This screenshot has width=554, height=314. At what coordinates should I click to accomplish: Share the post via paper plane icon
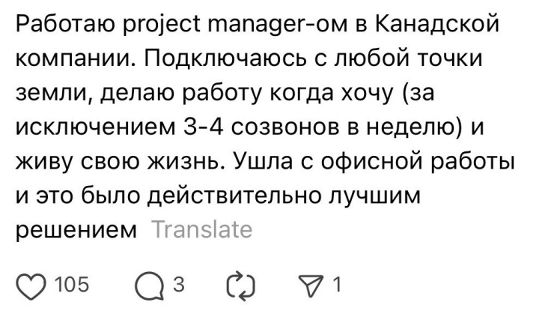[x=311, y=286]
